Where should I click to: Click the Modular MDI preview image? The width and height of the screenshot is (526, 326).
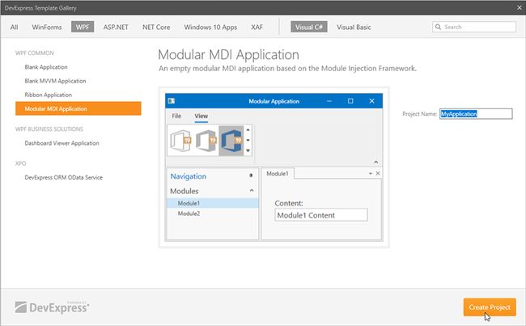click(274, 167)
